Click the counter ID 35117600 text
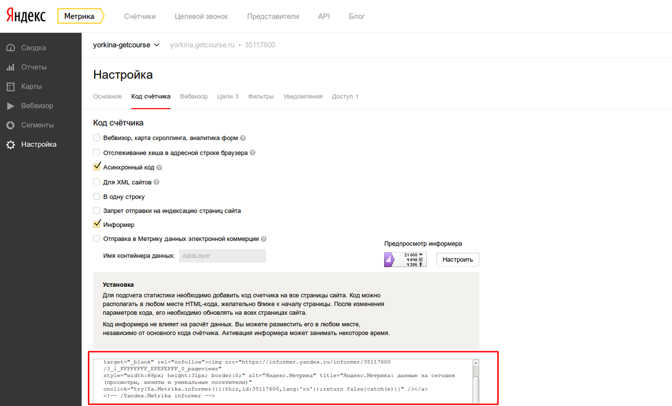 click(x=260, y=45)
